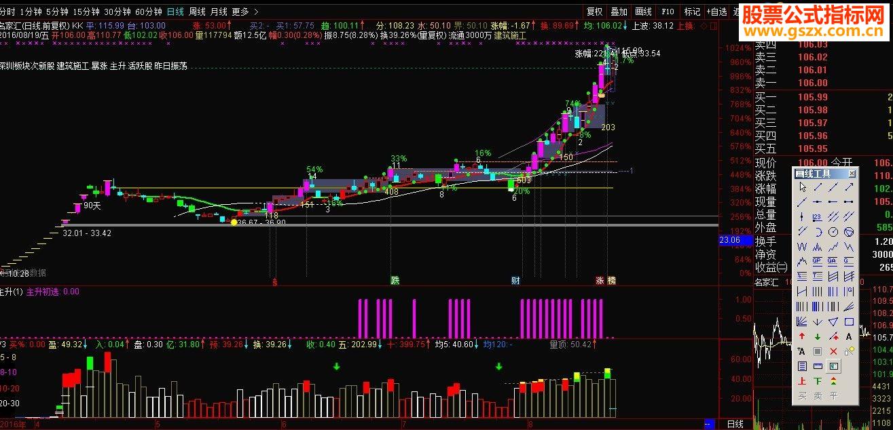Select the A text annotation tool

pyautogui.click(x=849, y=335)
